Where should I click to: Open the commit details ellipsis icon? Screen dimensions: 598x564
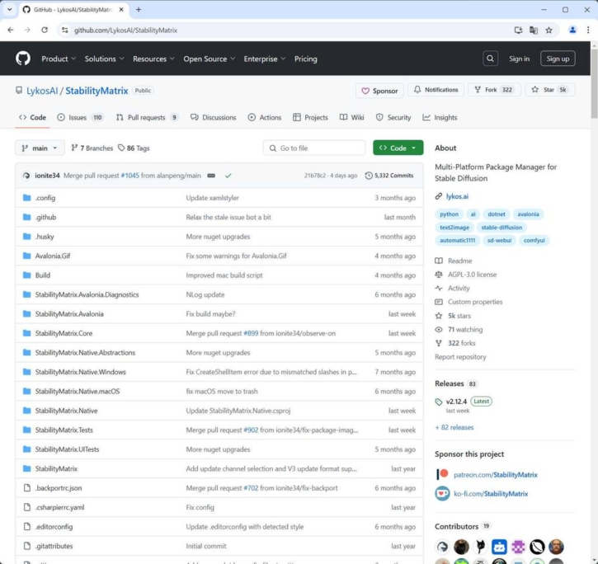(x=211, y=176)
